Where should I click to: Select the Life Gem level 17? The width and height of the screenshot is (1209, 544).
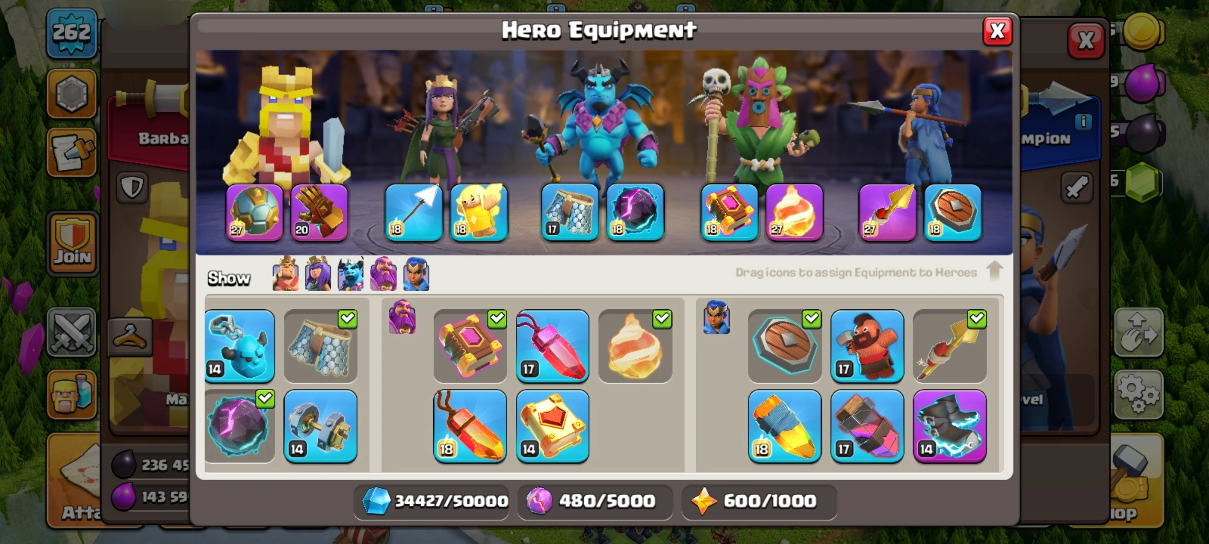(553, 346)
